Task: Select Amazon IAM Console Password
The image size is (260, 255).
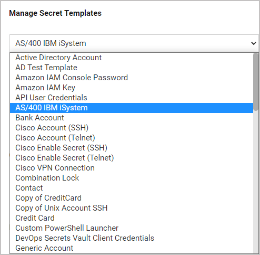Action: coord(132,78)
